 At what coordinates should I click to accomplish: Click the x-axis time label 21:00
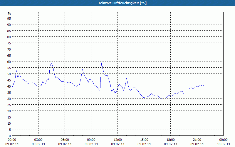click(197, 140)
